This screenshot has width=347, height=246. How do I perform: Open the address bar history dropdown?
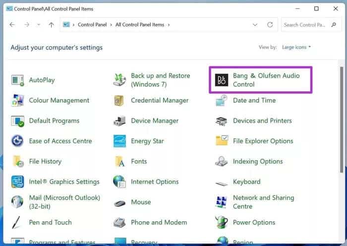click(x=255, y=25)
